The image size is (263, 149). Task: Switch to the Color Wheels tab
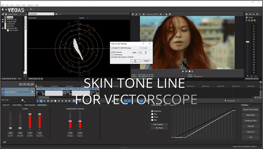click(x=17, y=105)
